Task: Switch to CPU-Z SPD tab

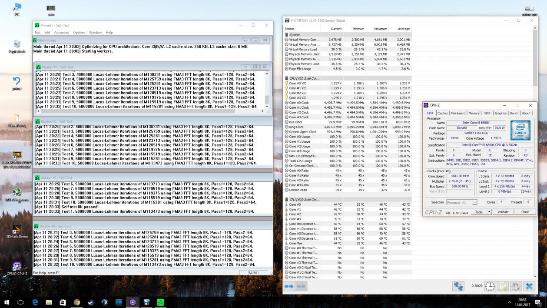Action: click(487, 113)
